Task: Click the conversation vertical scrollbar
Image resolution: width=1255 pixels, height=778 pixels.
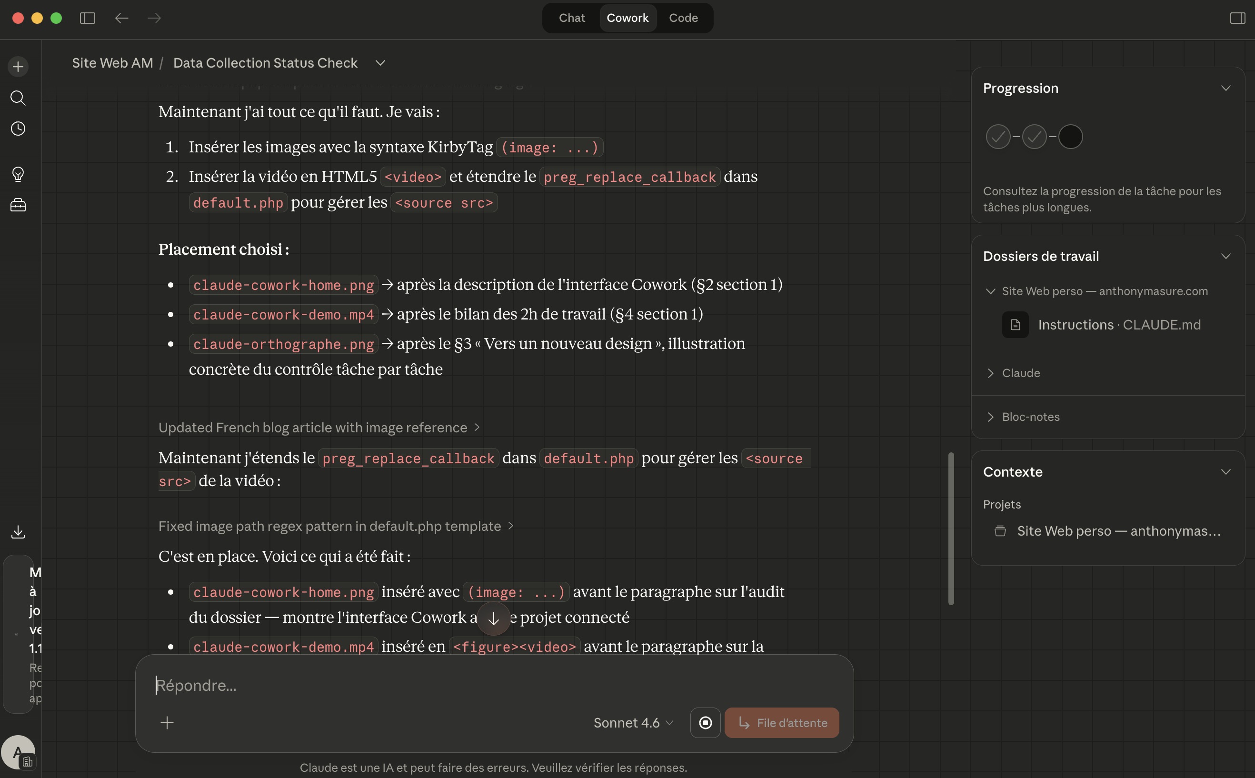Action: click(x=951, y=528)
